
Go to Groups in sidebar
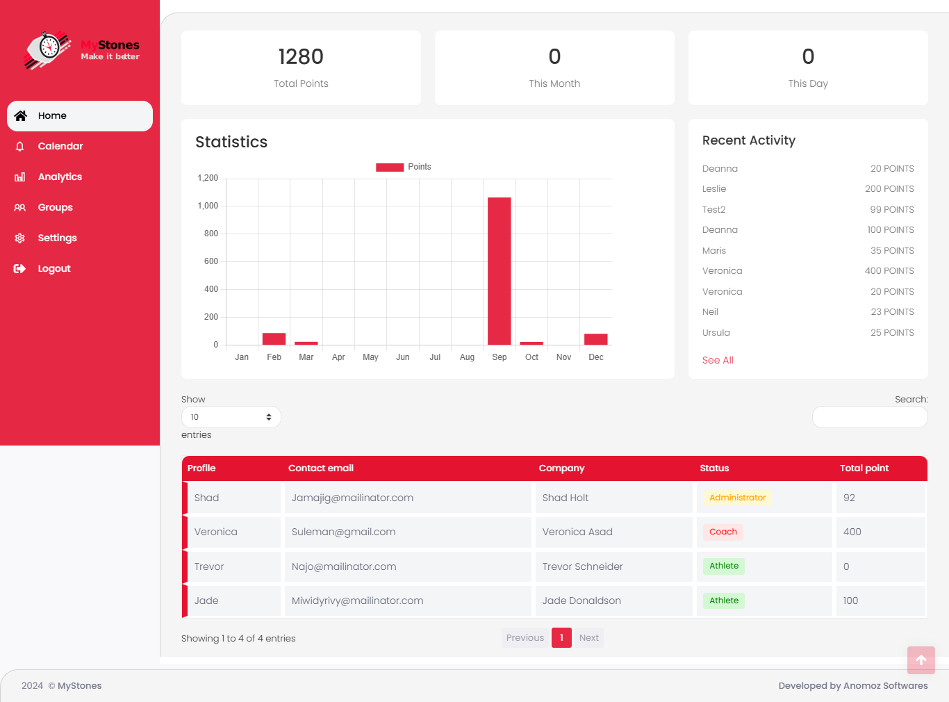coord(55,208)
